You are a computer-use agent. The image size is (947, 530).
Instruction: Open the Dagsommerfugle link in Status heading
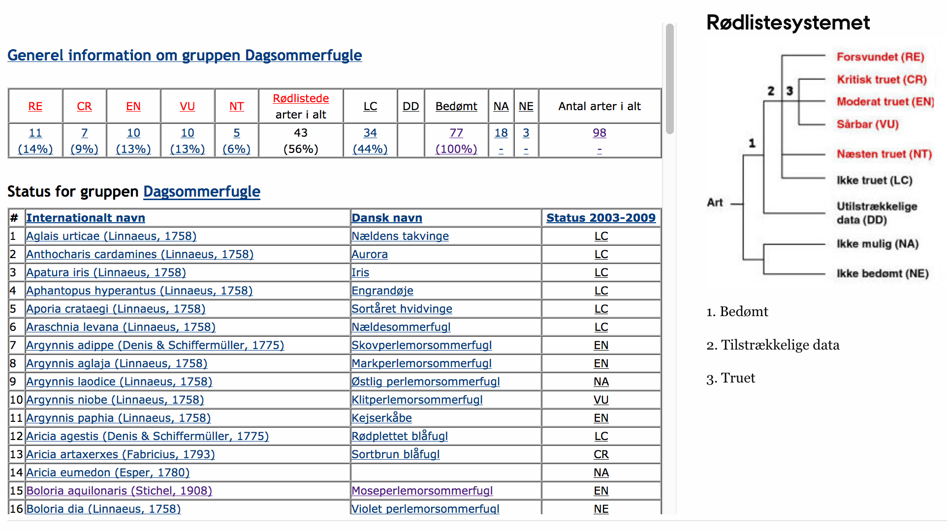pyautogui.click(x=202, y=192)
